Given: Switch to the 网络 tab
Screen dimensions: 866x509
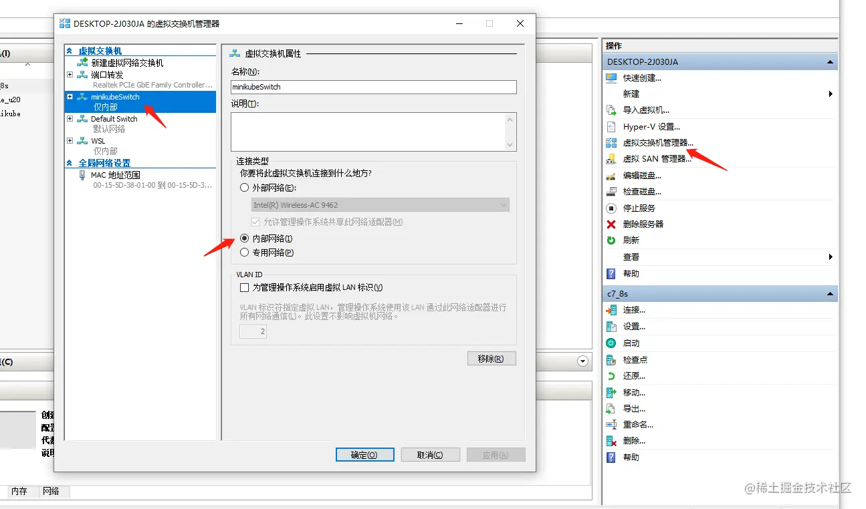Looking at the screenshot, I should (x=51, y=491).
